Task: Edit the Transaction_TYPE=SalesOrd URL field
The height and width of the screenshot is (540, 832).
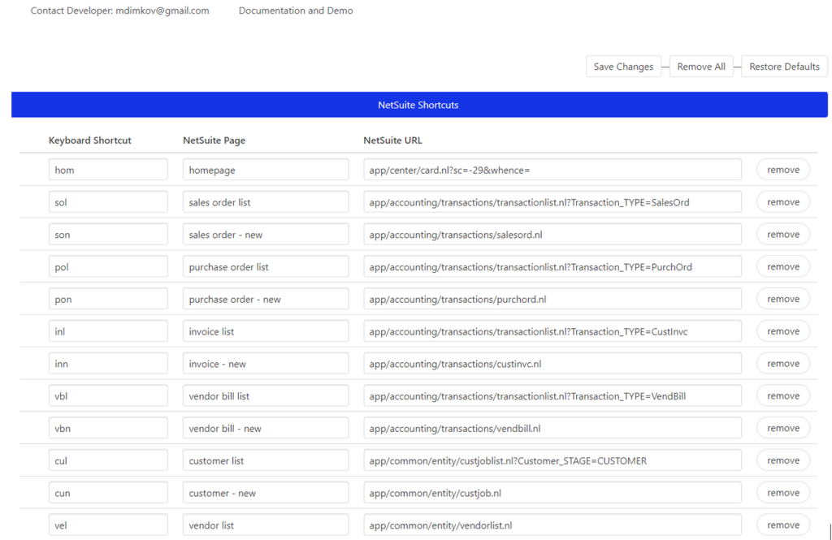Action: 552,202
